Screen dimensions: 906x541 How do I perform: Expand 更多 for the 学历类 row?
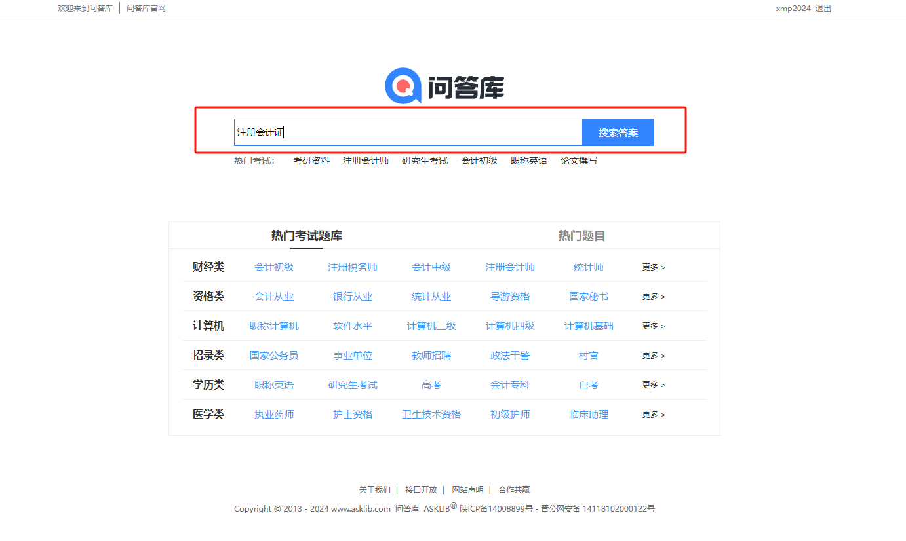pyautogui.click(x=654, y=385)
